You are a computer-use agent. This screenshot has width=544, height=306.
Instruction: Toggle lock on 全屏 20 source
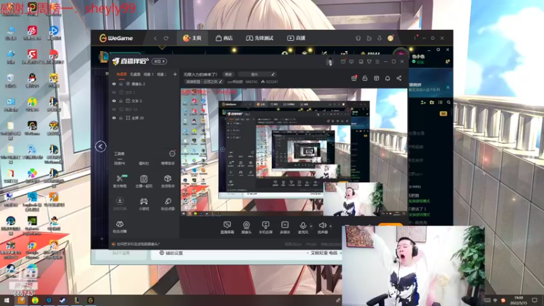click(x=121, y=118)
